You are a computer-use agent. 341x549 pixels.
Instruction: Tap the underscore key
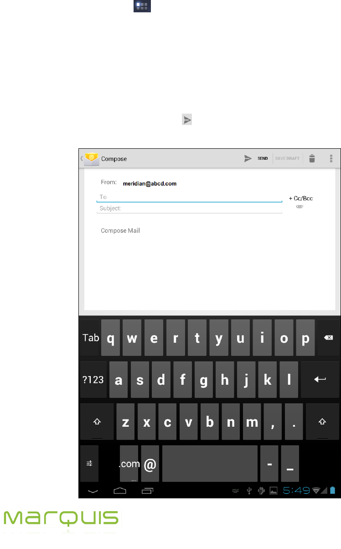[290, 464]
